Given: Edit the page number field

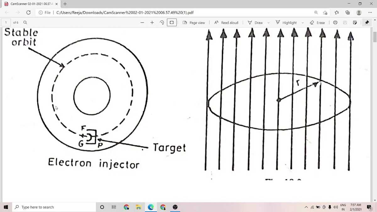Looking at the screenshot, I should coord(6,23).
